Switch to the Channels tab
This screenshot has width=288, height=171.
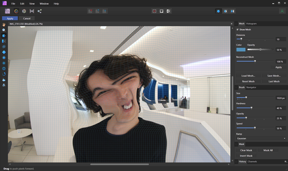coord(252,161)
